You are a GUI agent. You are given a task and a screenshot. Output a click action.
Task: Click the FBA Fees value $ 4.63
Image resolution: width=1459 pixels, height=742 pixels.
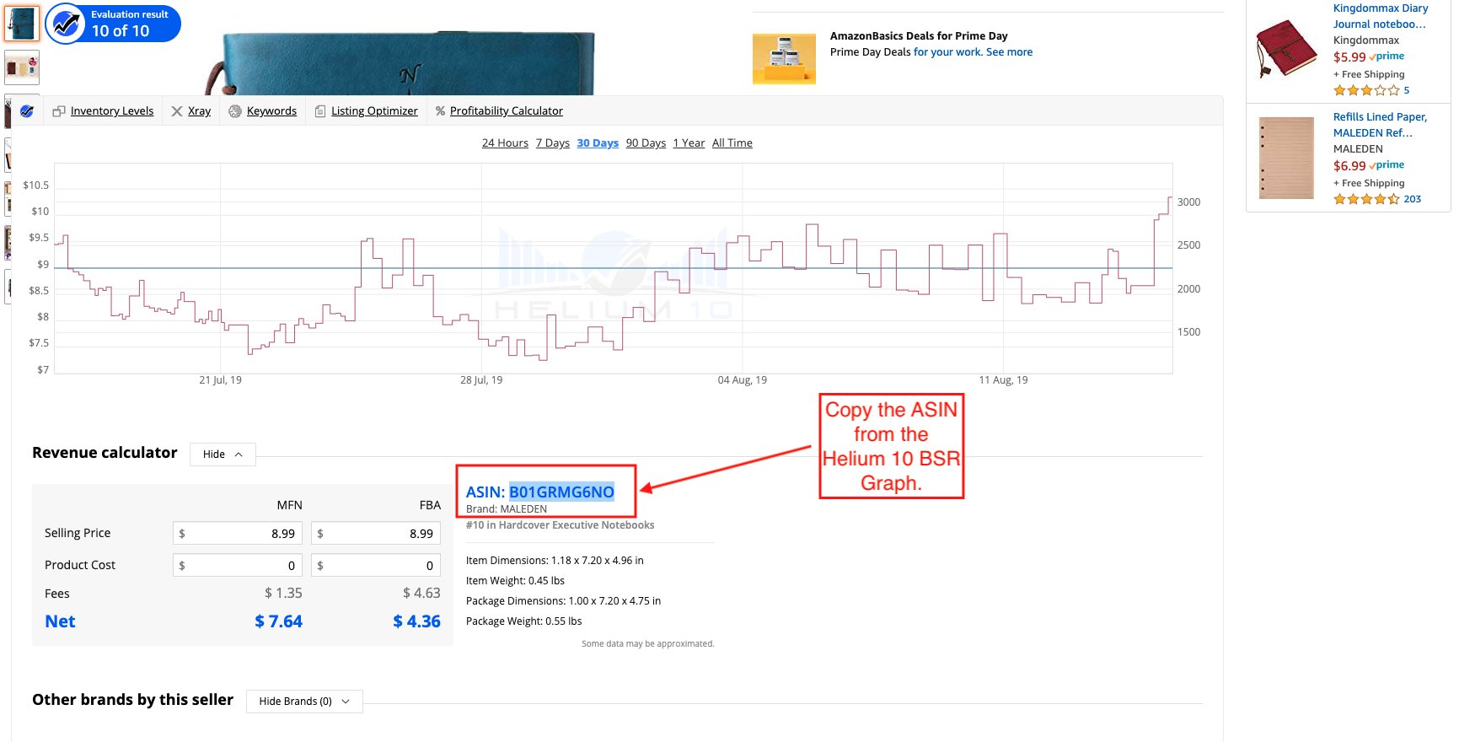pos(421,594)
